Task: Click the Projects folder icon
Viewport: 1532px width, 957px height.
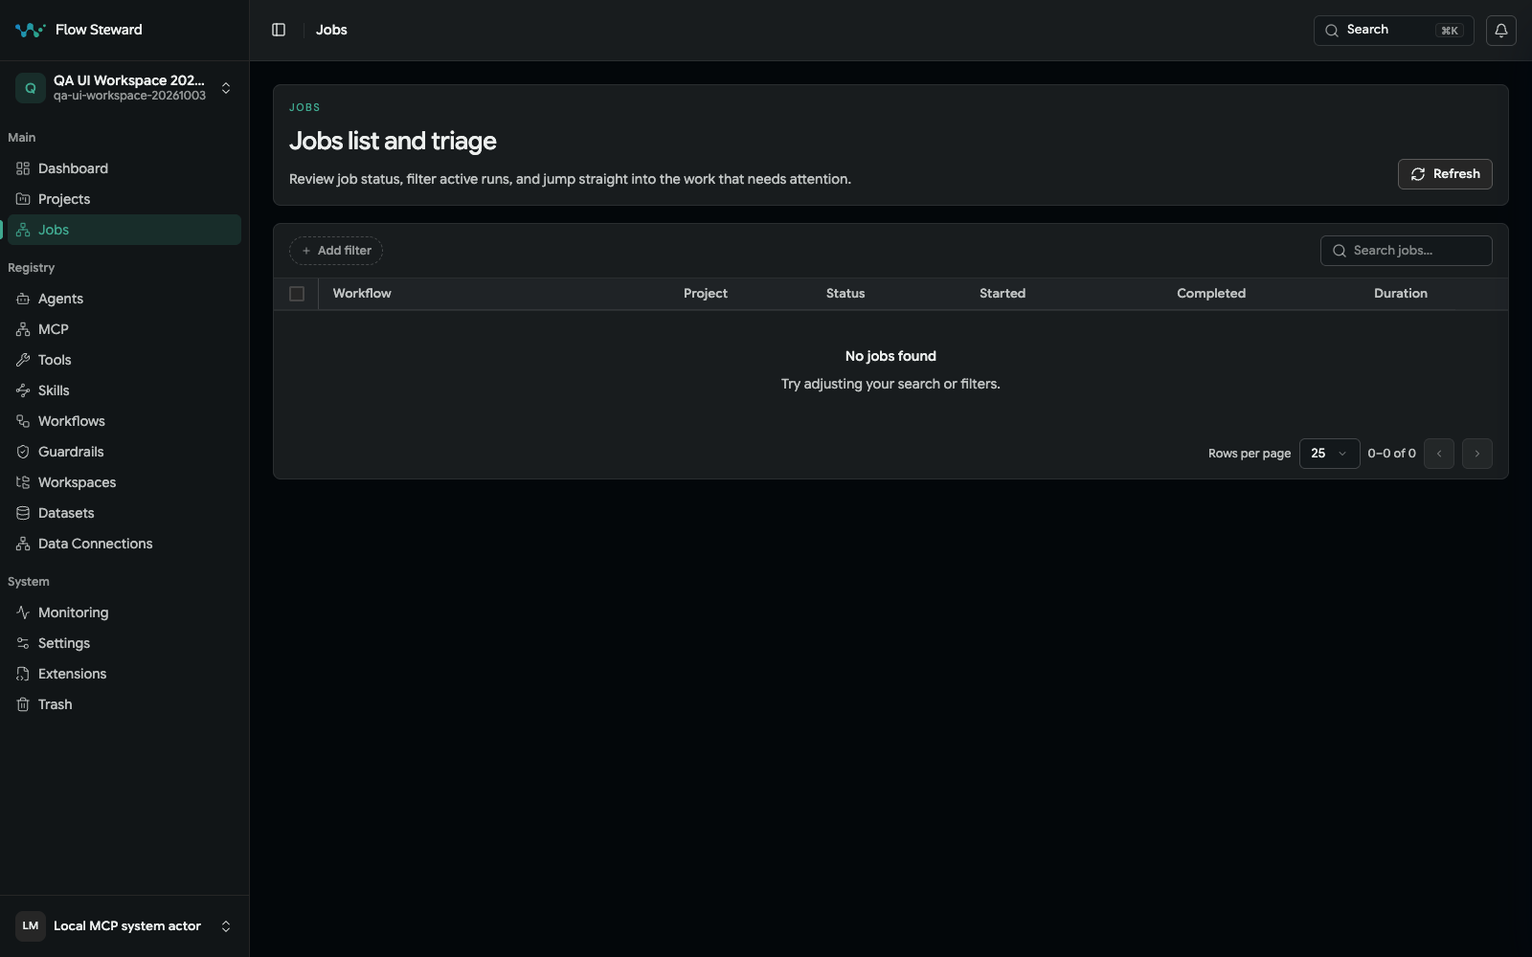Action: (23, 199)
